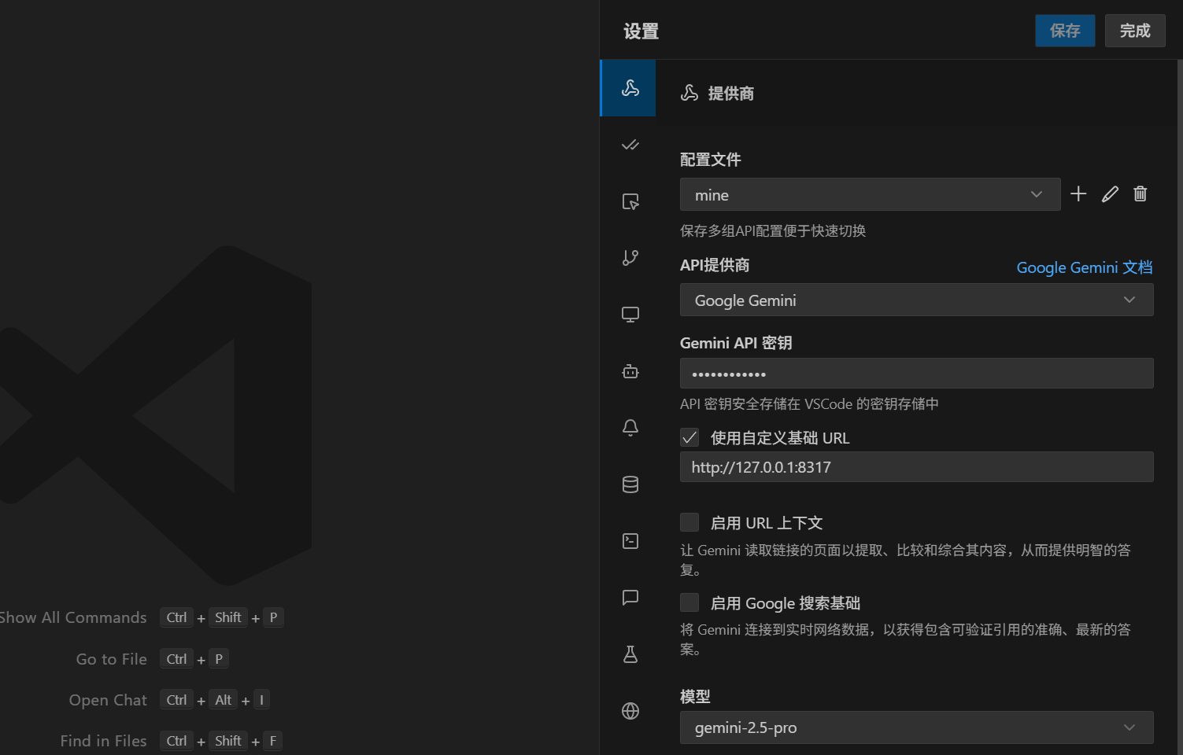Open context database settings icon
This screenshot has width=1183, height=755.
(630, 484)
